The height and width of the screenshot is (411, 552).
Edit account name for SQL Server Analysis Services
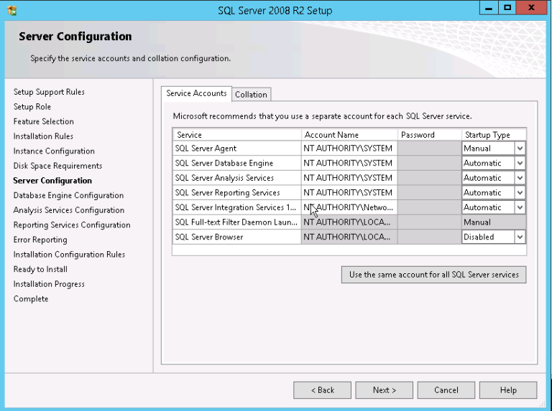[x=349, y=178]
